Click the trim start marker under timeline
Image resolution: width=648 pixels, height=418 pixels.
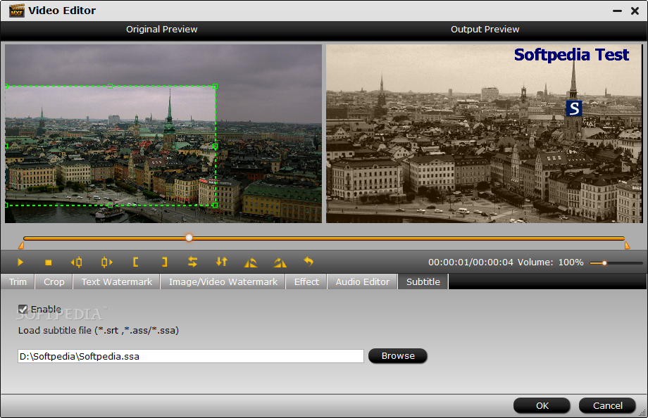point(21,246)
